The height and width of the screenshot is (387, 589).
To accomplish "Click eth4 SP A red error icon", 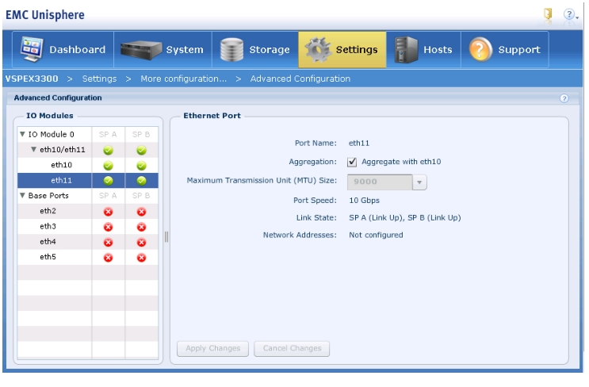I will pyautogui.click(x=108, y=243).
